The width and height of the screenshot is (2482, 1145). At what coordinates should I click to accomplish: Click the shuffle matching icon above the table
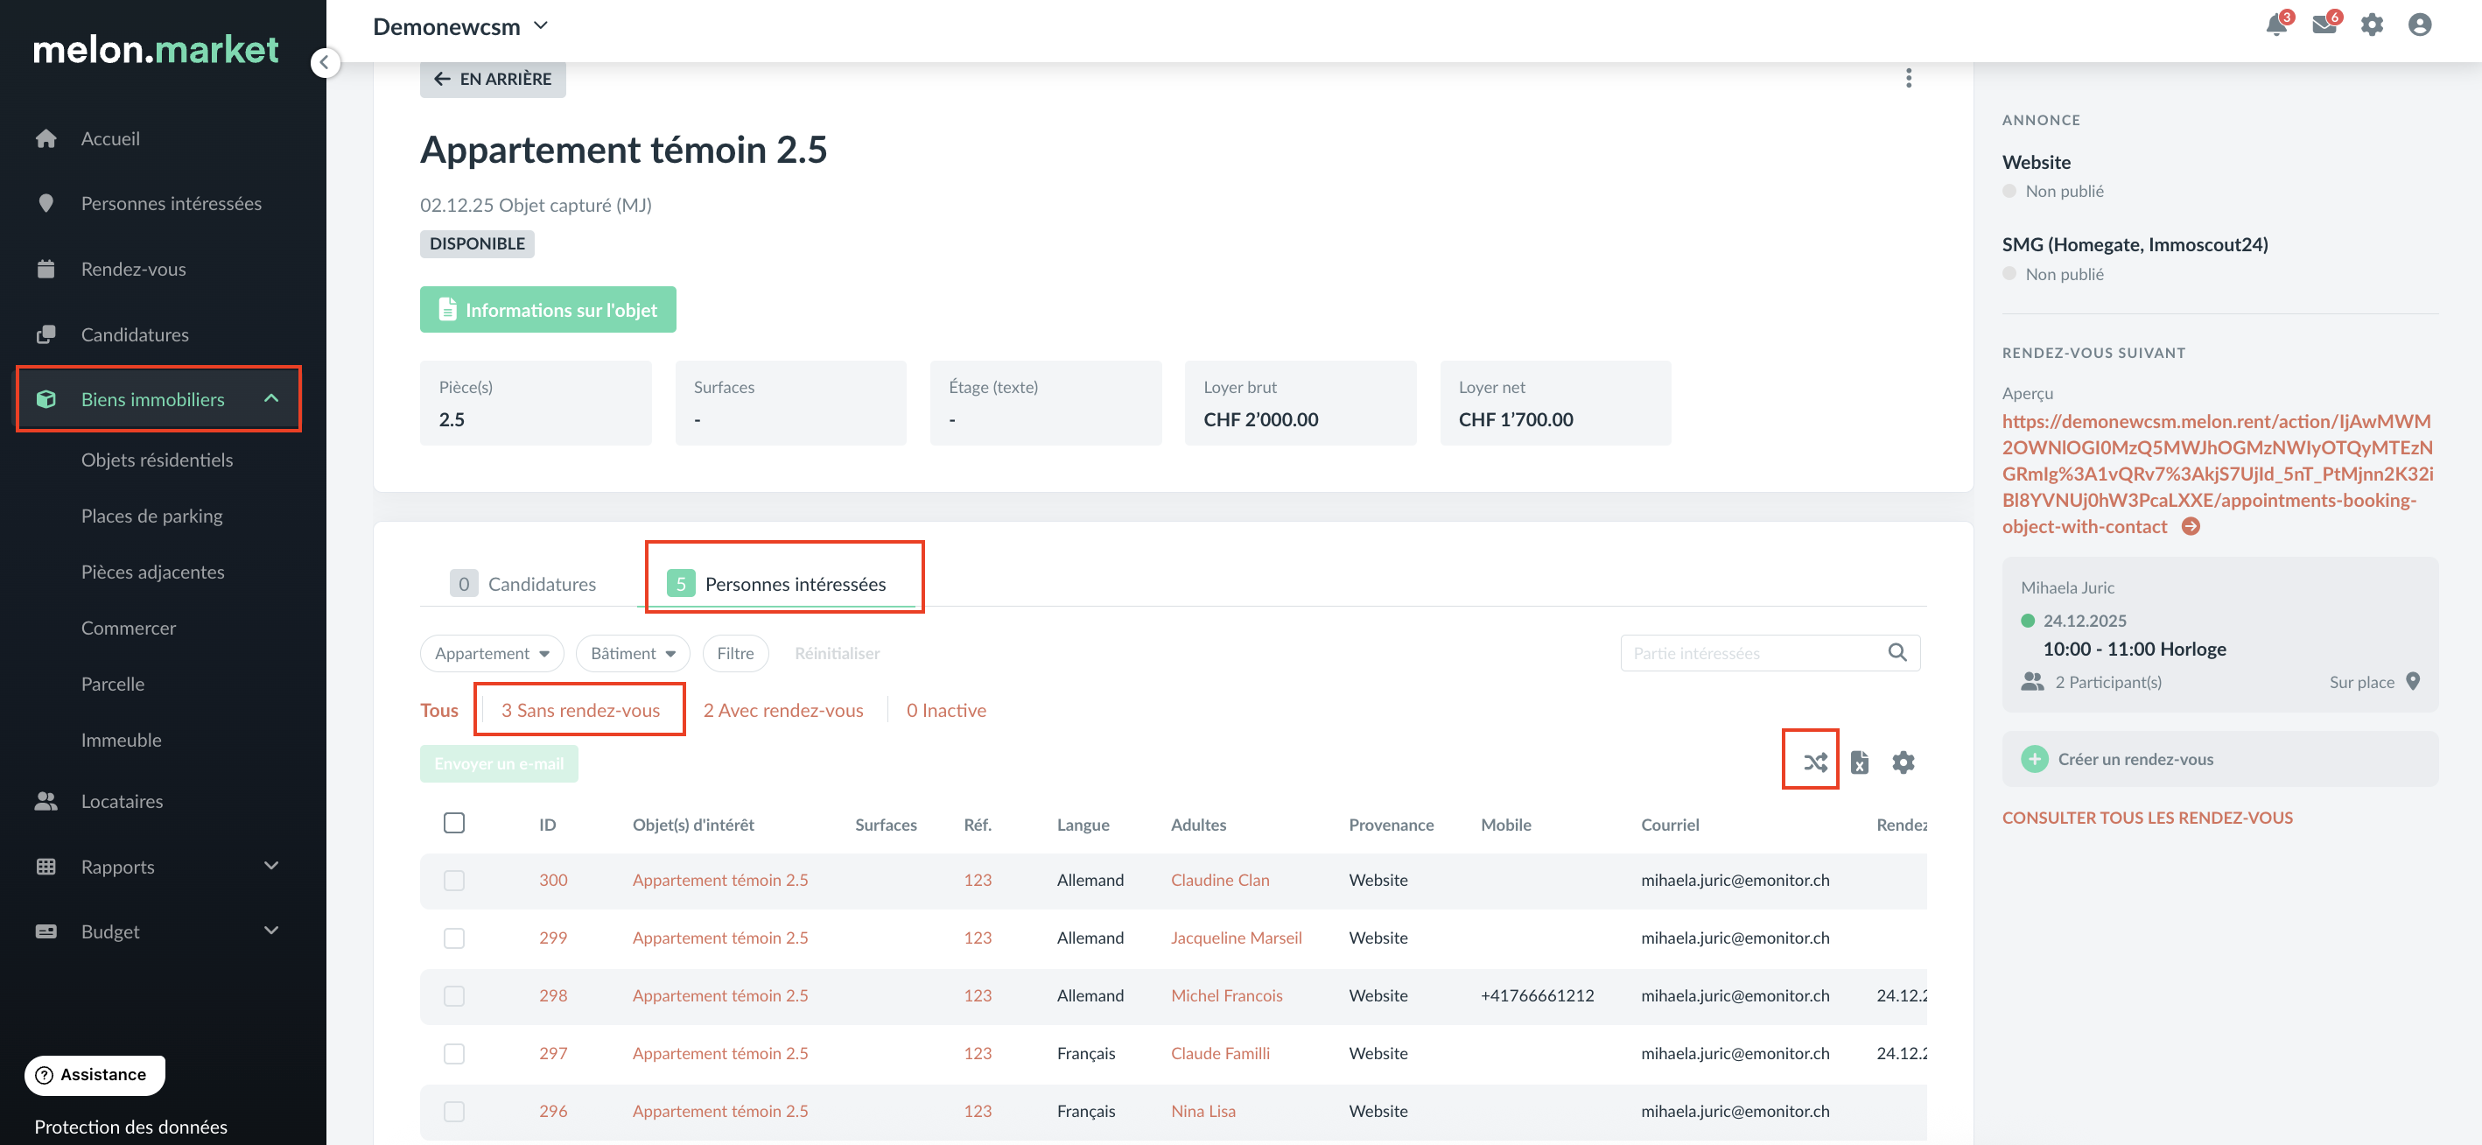coord(1814,762)
